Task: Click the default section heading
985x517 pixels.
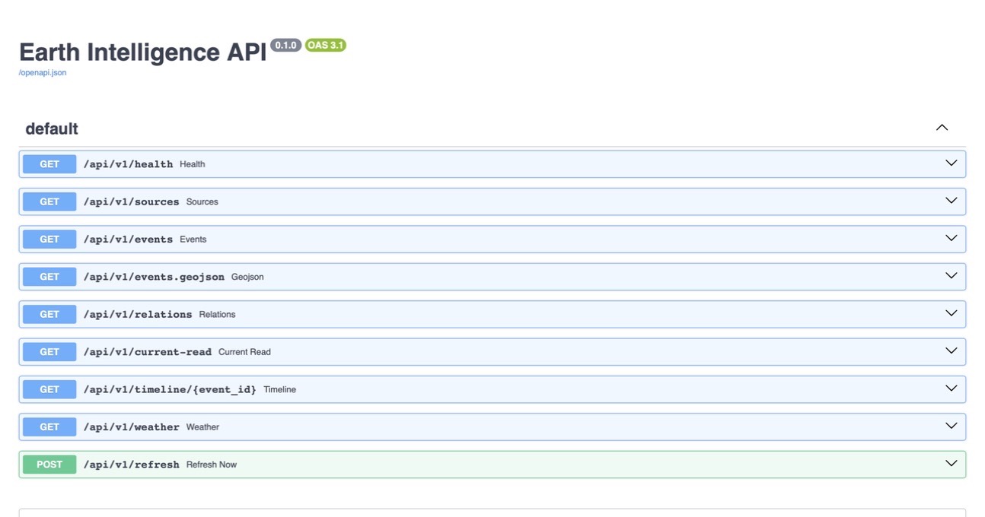Action: tap(52, 128)
